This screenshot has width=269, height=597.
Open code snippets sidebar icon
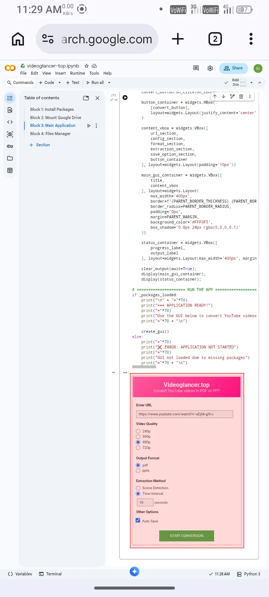click(10, 122)
